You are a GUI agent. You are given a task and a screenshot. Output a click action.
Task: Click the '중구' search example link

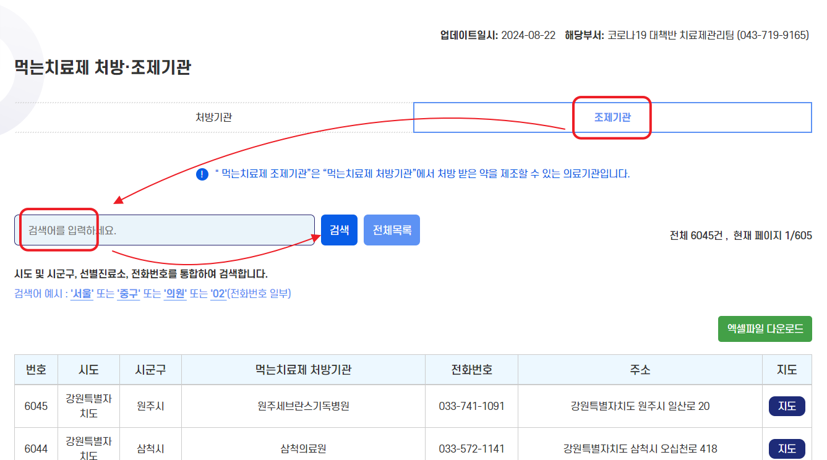[128, 294]
